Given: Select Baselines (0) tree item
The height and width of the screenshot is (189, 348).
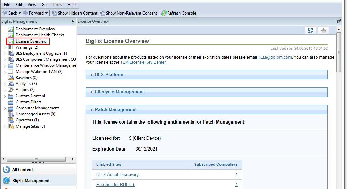Looking at the screenshot, I should coord(26,78).
